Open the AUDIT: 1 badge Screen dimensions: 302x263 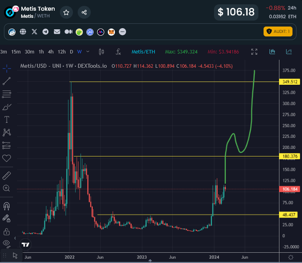click(x=278, y=31)
